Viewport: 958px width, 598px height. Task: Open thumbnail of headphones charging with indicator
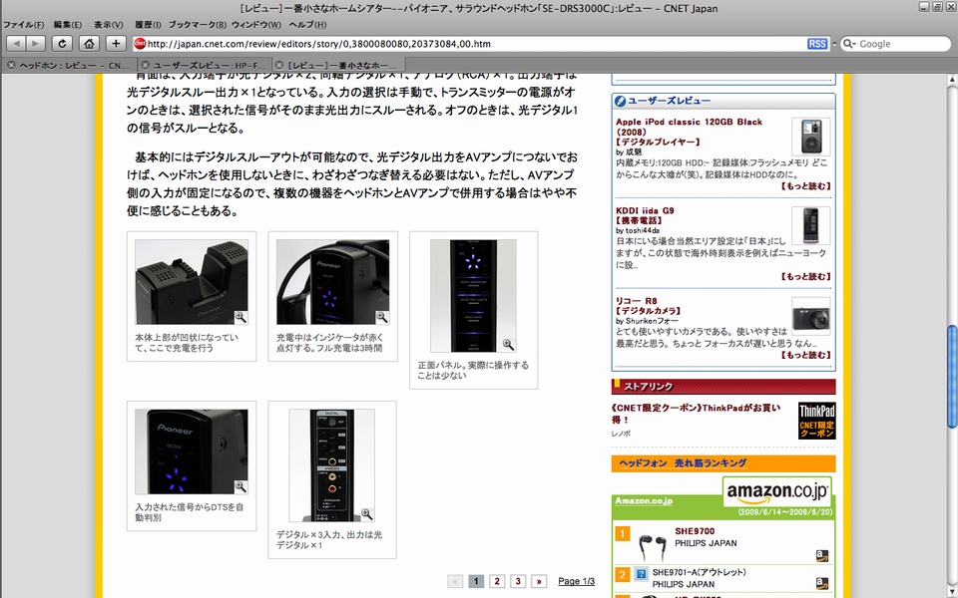332,282
